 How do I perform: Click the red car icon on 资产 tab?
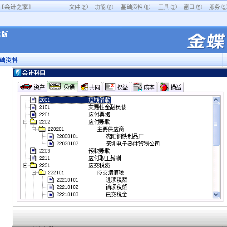click(26, 87)
